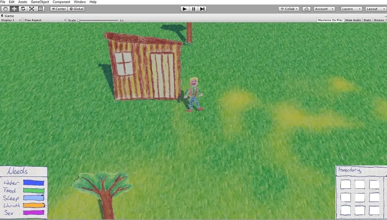Click the top-left inventory slot
This screenshot has height=220, width=387.
(345, 184)
